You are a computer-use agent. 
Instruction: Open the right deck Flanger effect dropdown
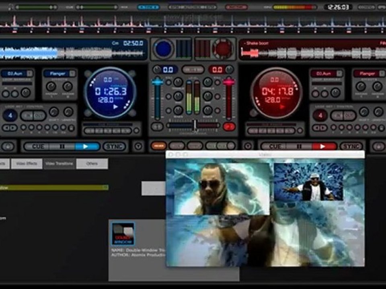point(382,73)
